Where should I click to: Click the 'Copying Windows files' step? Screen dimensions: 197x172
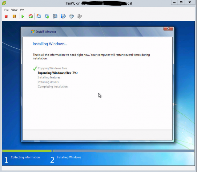[x=52, y=68]
